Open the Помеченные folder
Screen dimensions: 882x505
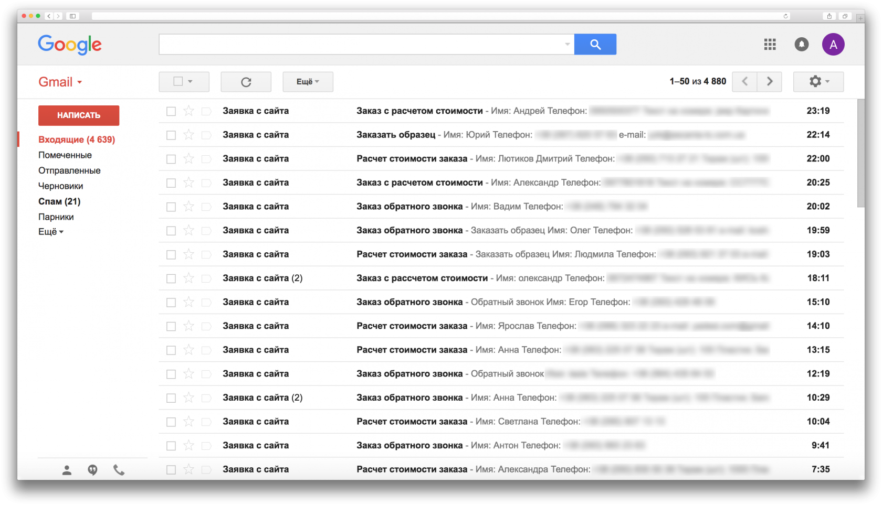[65, 155]
